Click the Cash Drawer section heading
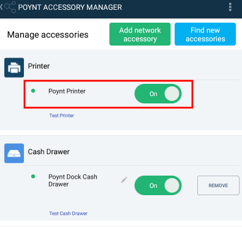Image resolution: width=242 pixels, height=227 pixels. click(49, 152)
